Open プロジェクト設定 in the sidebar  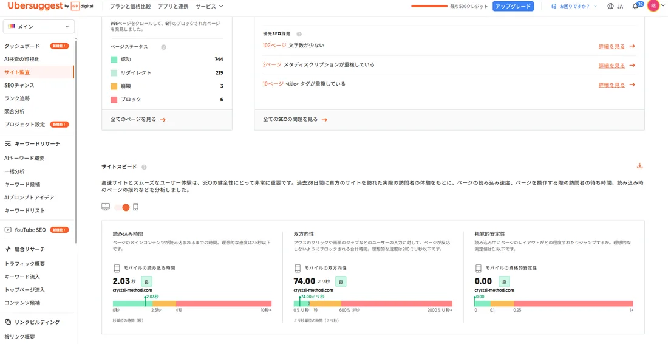click(25, 125)
